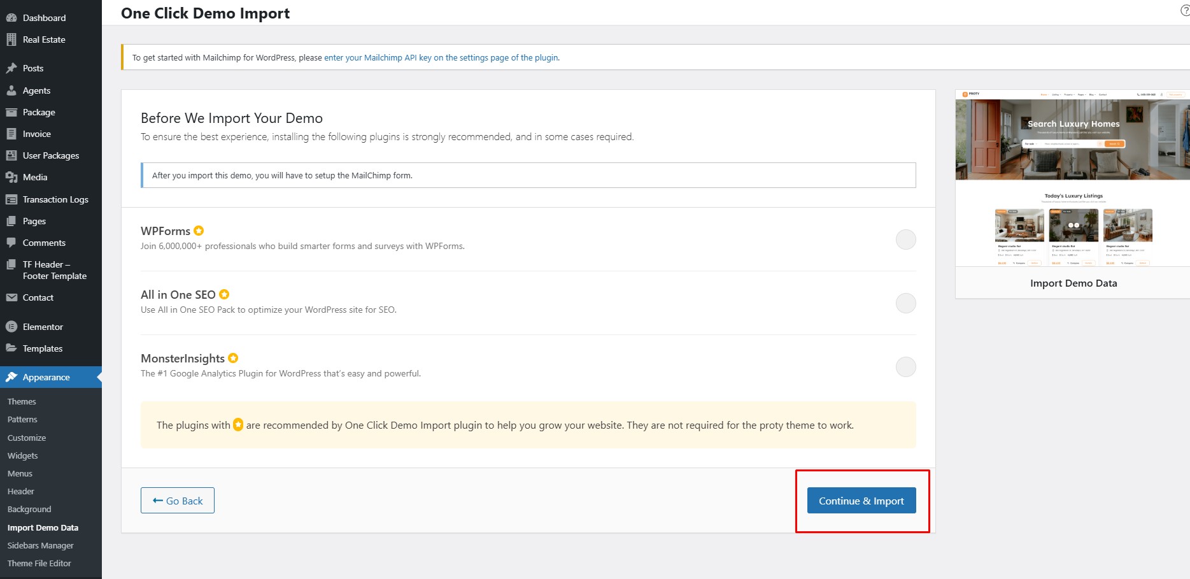Click the Package menu icon
Screen dimensions: 1190x579
tap(11, 112)
